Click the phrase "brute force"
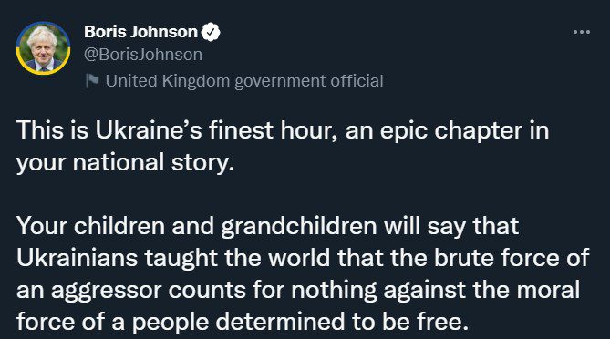Screen dimensions: 610x339 [x=496, y=259]
